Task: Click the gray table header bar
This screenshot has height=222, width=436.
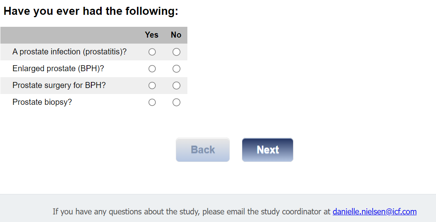Action: point(72,35)
